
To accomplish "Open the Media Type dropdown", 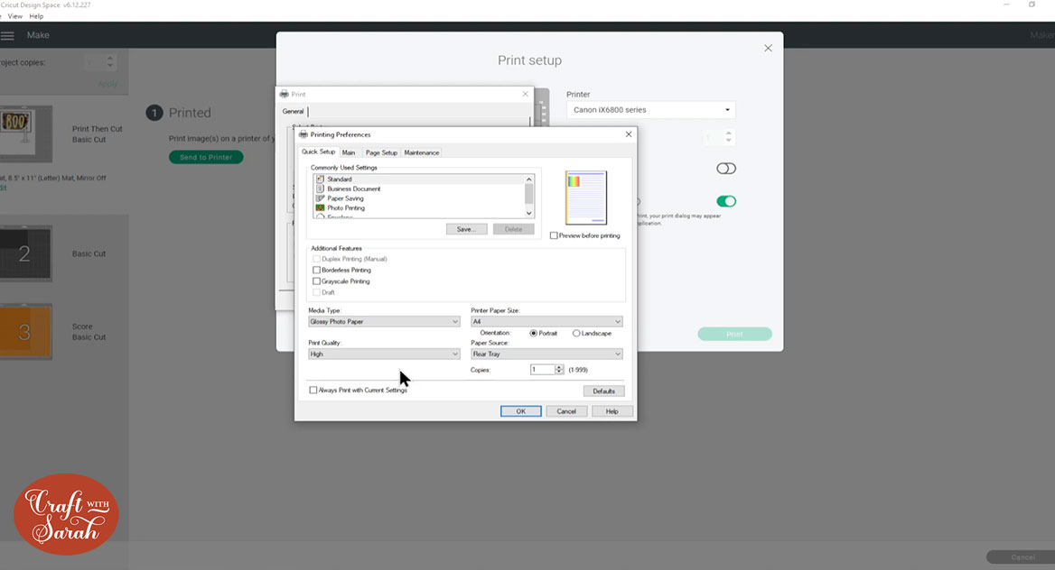I will [x=384, y=322].
